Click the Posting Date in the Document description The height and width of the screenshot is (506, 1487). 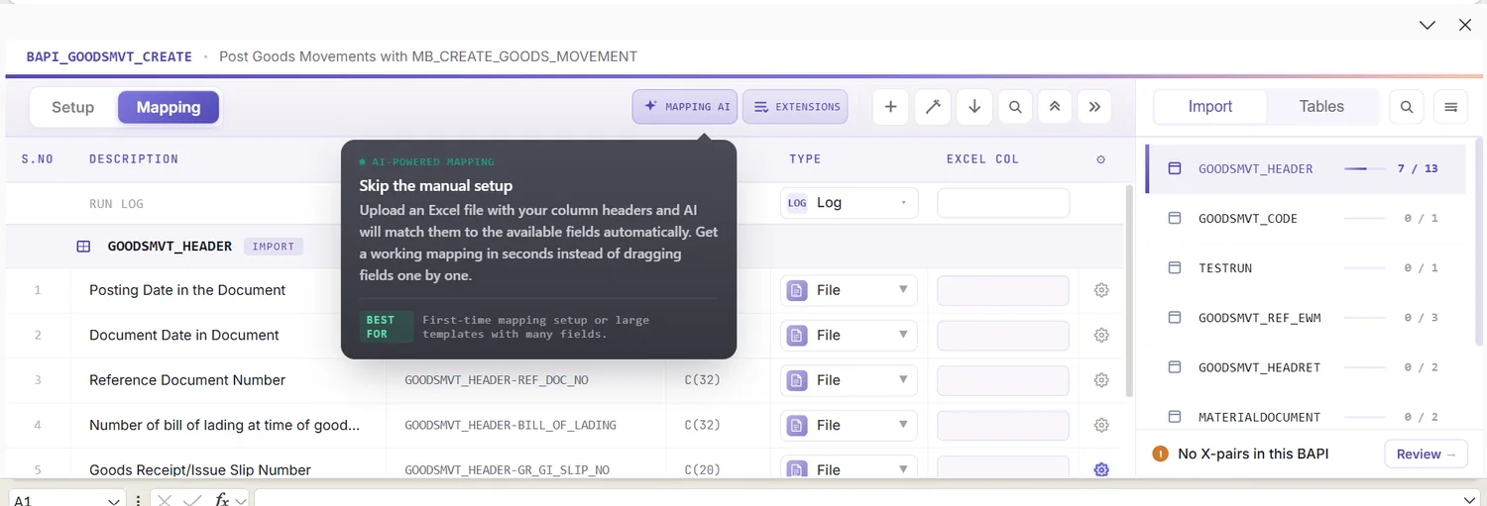187,290
